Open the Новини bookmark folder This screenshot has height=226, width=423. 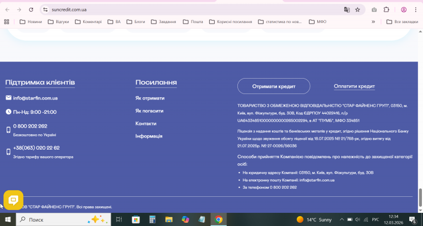[x=31, y=22]
